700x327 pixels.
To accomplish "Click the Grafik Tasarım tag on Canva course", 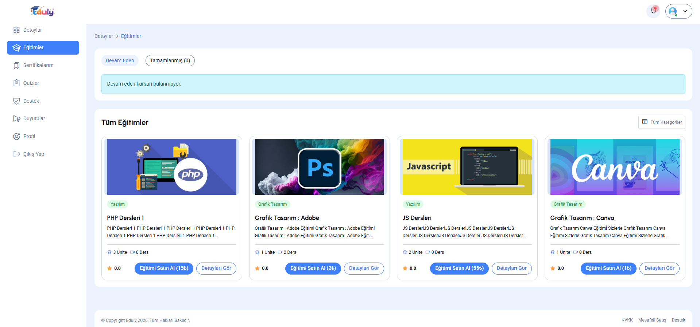I will tap(568, 204).
